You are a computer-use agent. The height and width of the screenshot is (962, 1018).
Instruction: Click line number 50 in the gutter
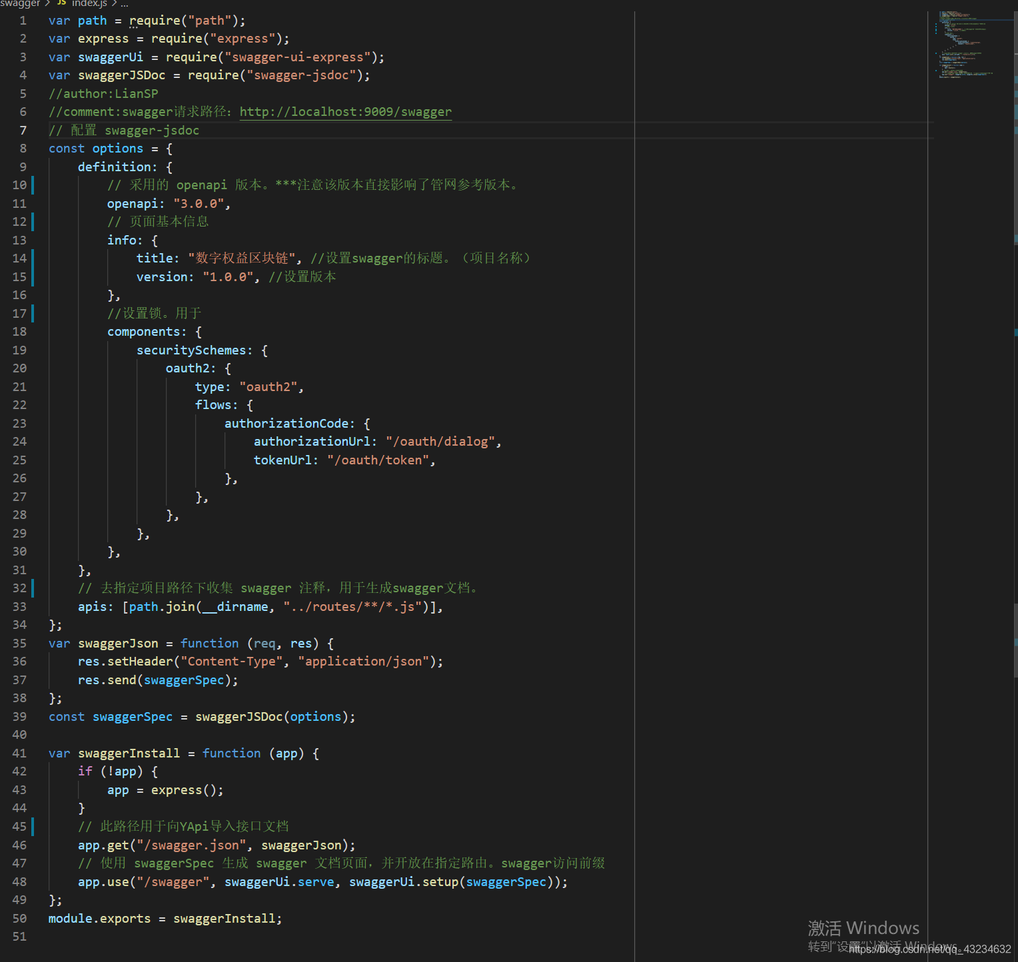point(20,919)
